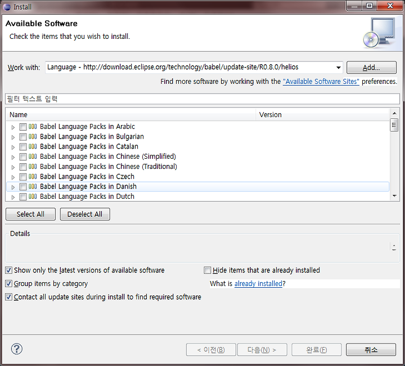
Task: Click category icon beside Bulgarian language pack
Action: pyautogui.click(x=33, y=136)
